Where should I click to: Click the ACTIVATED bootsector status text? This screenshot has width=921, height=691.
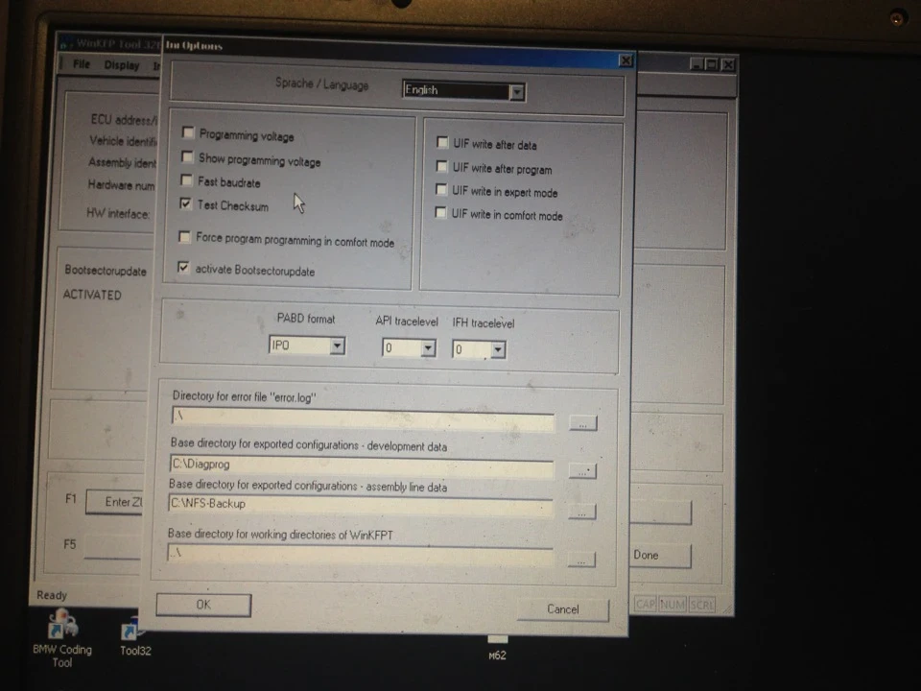[92, 295]
